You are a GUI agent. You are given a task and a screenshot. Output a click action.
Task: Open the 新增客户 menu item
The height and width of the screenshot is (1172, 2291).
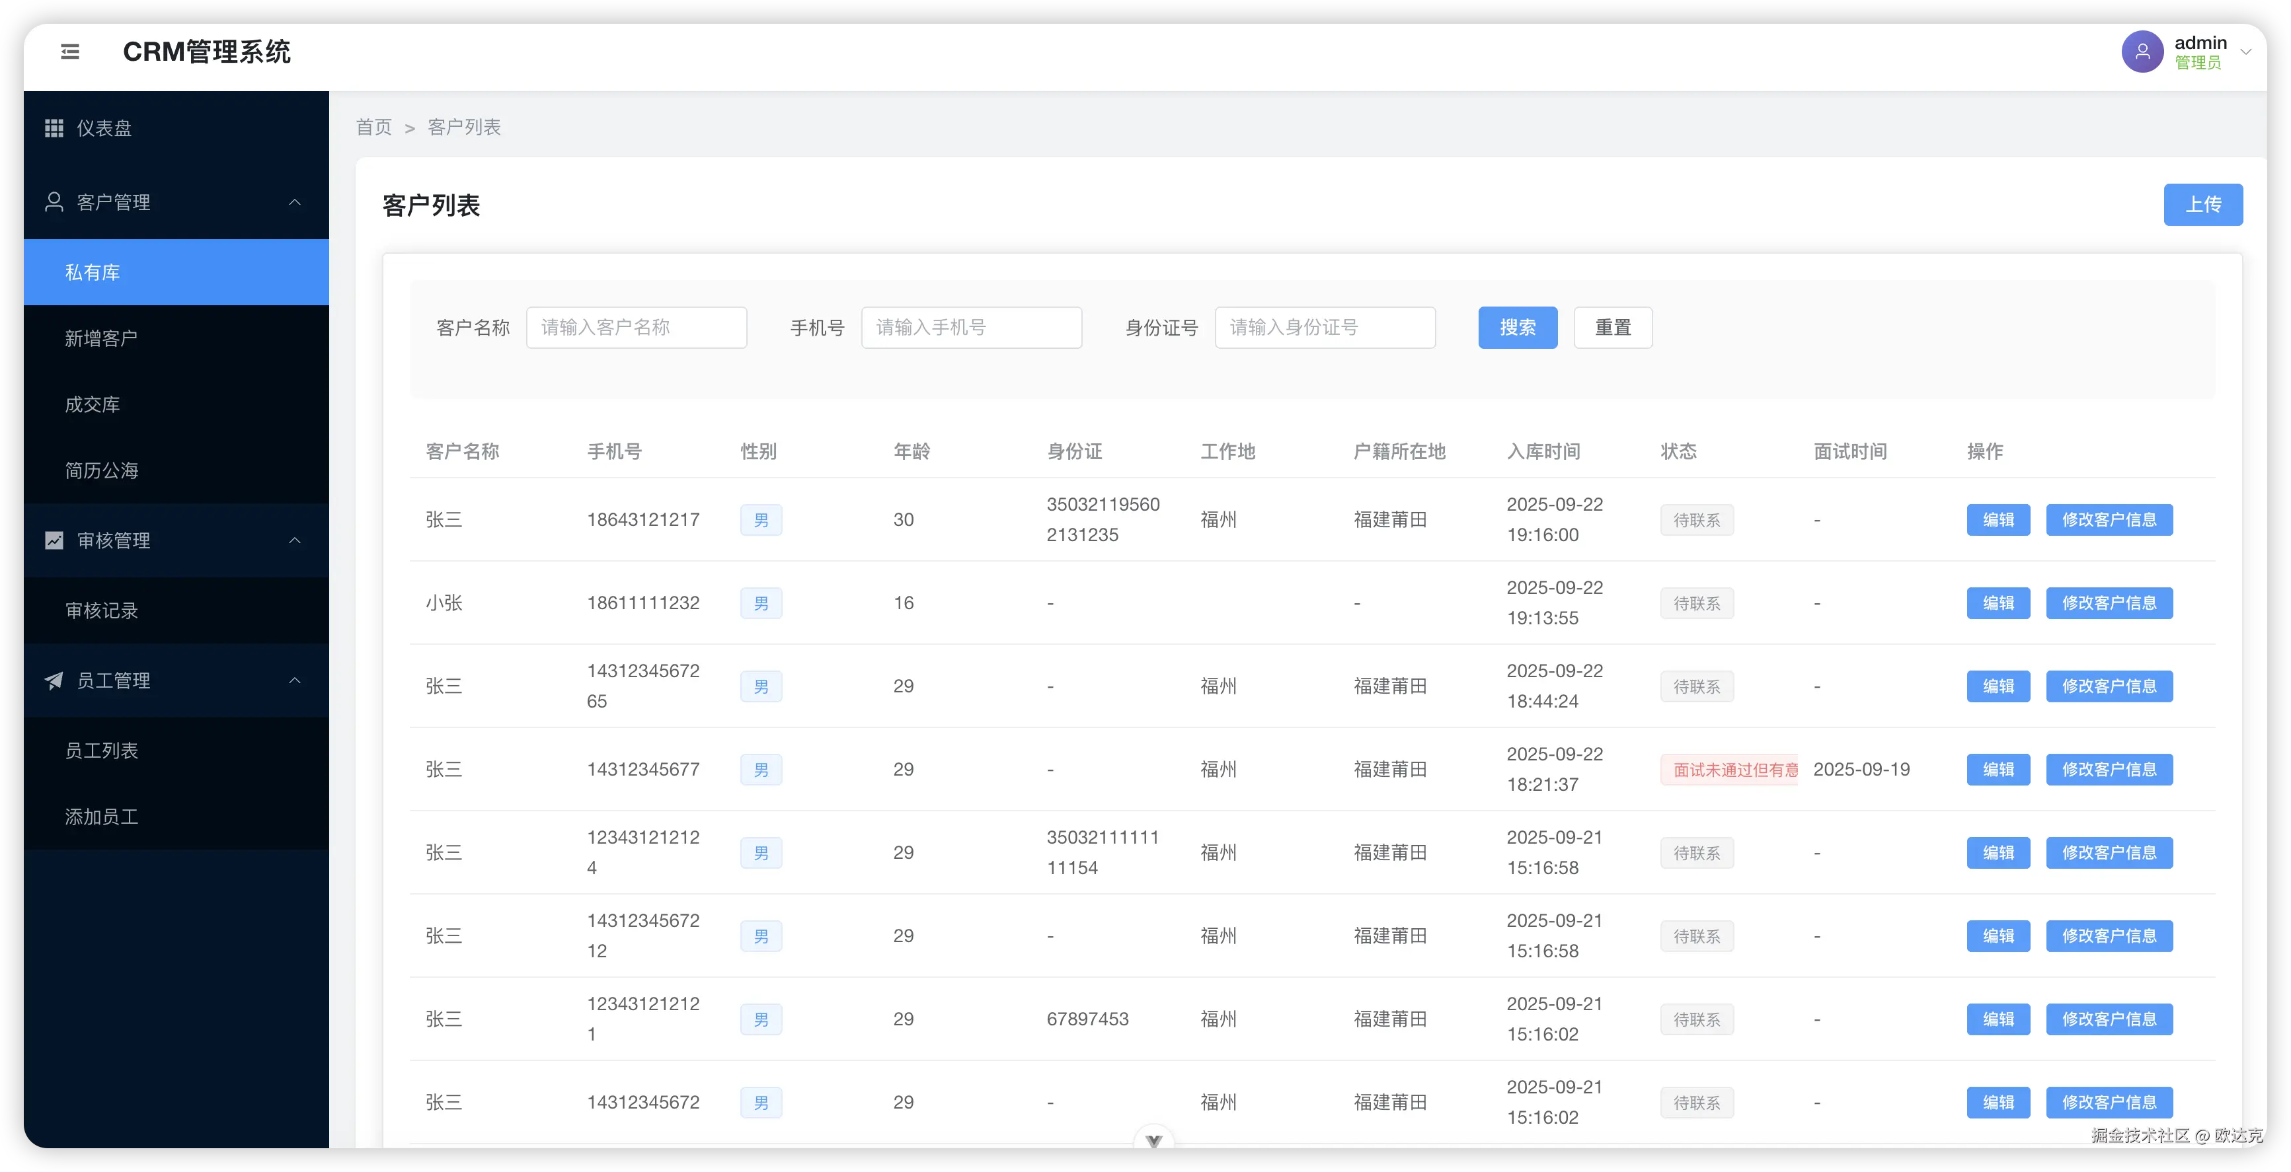click(x=101, y=338)
